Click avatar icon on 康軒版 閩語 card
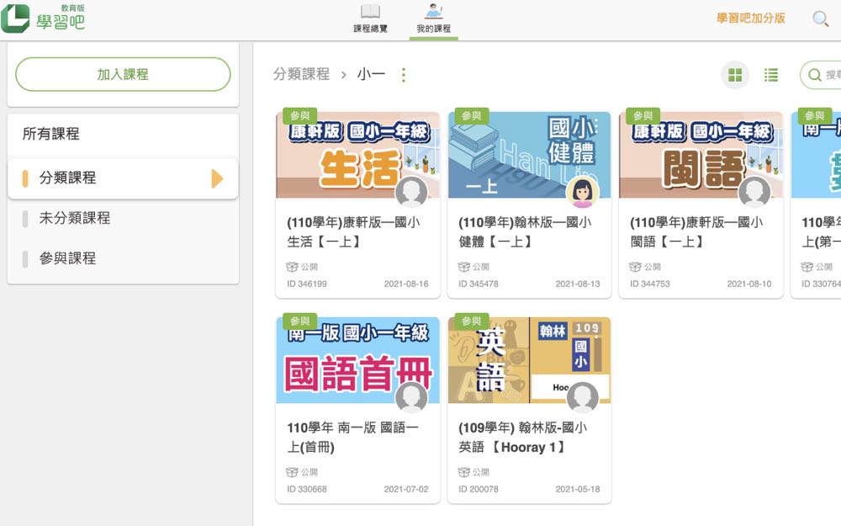 click(754, 192)
